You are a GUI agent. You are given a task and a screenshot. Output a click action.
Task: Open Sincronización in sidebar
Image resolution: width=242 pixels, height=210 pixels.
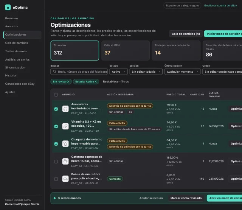[15, 67]
